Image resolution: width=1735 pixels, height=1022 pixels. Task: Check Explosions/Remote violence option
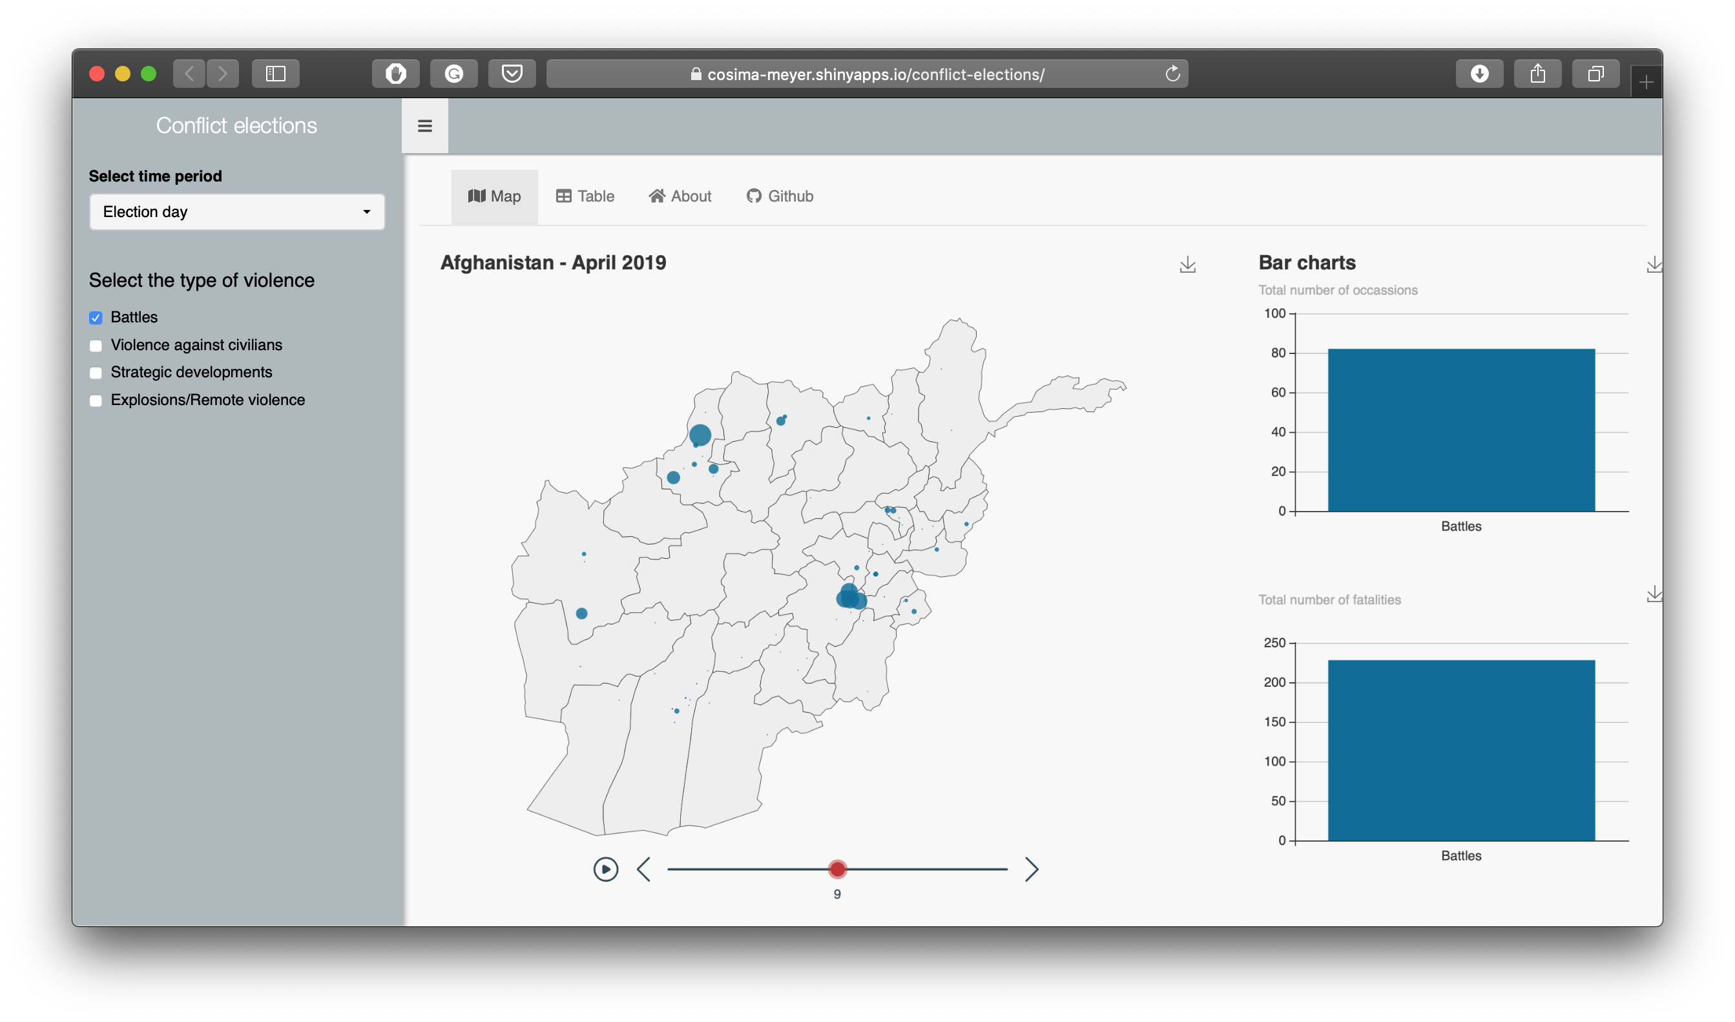click(x=96, y=400)
